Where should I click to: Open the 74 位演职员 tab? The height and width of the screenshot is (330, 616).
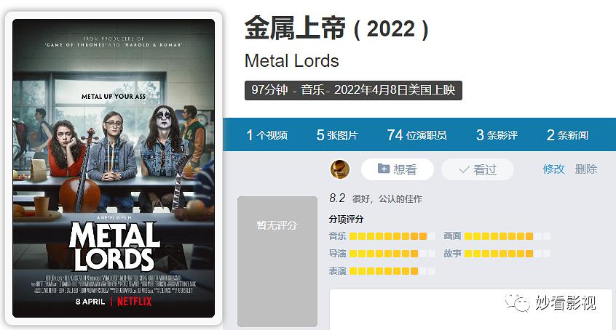point(416,135)
